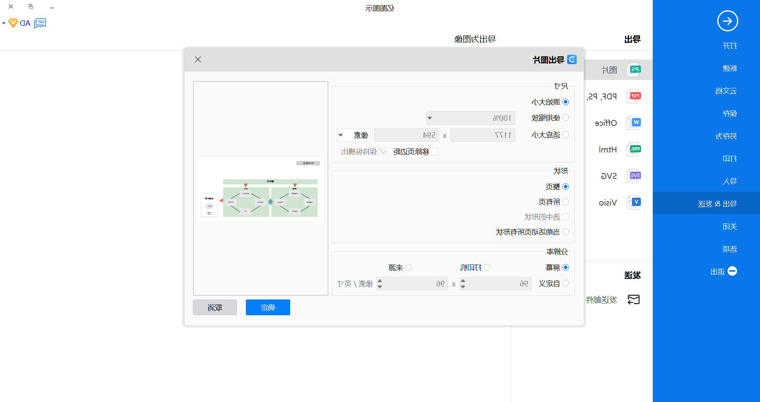Choose the Html export icon

(634, 149)
